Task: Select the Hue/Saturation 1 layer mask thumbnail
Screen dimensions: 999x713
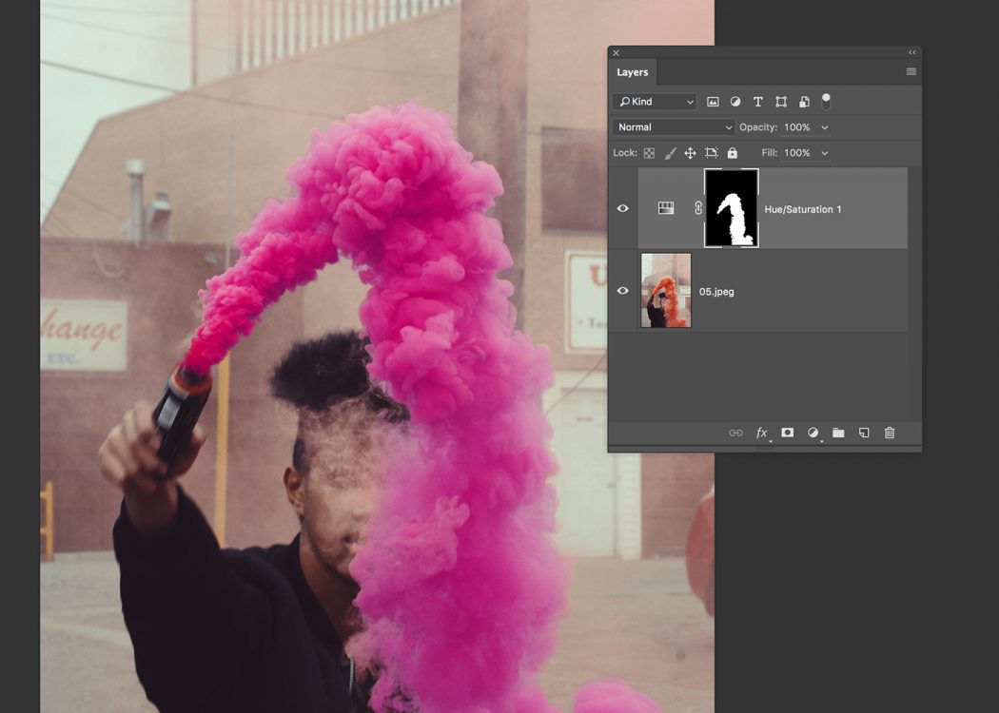Action: (x=732, y=208)
